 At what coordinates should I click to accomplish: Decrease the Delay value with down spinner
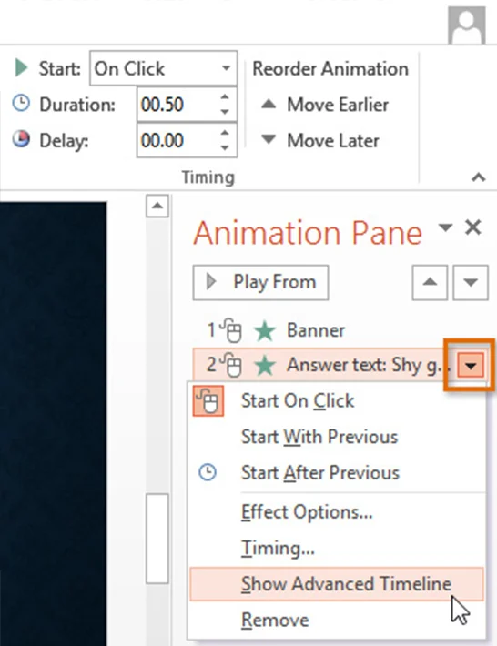225,147
